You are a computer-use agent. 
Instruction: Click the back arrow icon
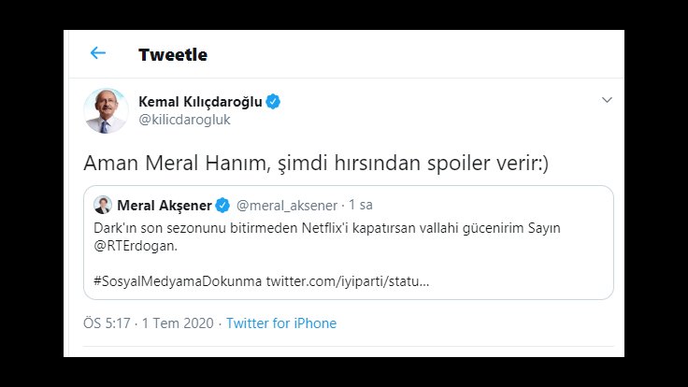[98, 53]
